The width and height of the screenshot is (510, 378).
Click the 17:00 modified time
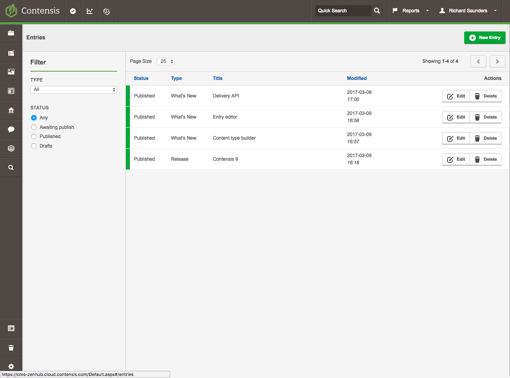(x=353, y=99)
